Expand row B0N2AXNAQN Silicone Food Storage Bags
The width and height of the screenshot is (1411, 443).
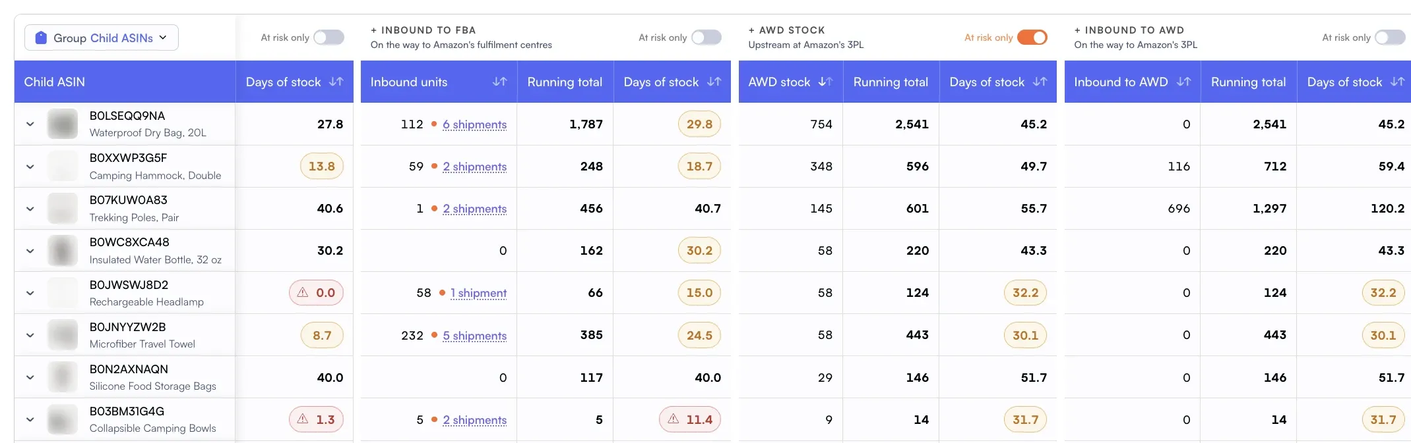30,377
